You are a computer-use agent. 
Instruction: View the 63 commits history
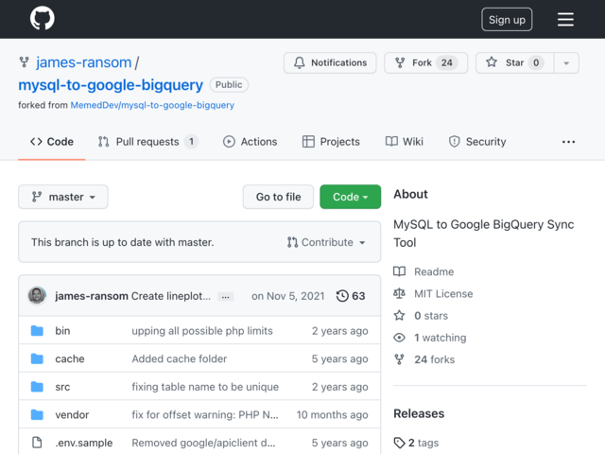(351, 296)
